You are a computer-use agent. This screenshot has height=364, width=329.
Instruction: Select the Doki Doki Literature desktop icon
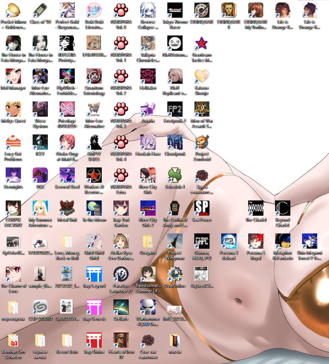pos(94,10)
